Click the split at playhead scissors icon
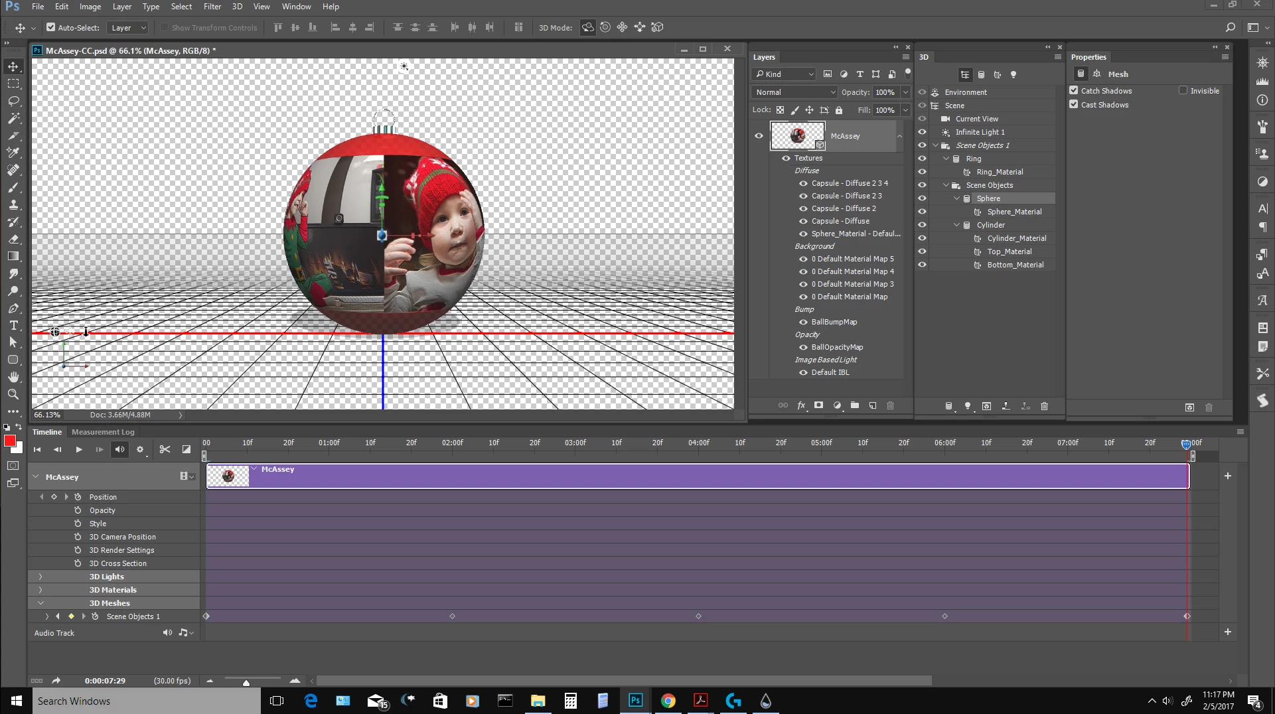 (x=165, y=449)
